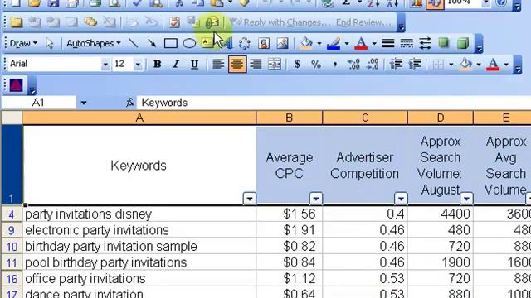Open Drawing Line Color dropdown arrow
The width and height of the screenshot is (531, 298).
point(347,44)
